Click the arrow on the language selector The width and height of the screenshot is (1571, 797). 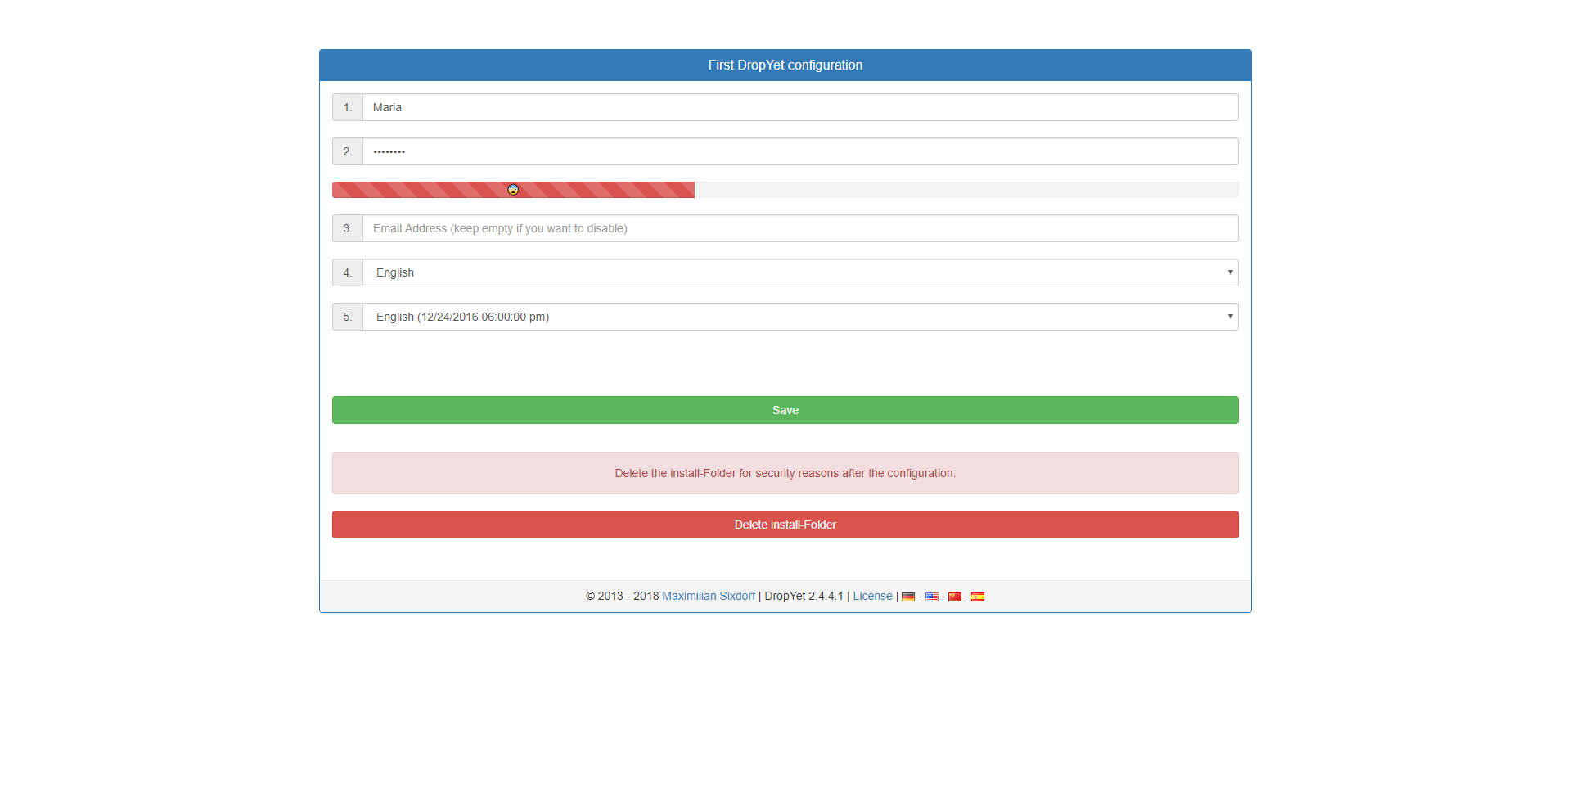click(1230, 272)
